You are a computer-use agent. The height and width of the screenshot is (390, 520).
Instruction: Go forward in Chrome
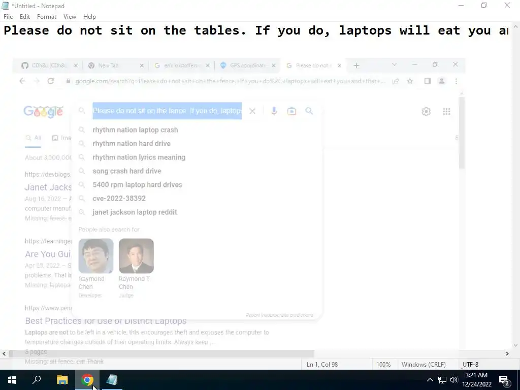click(x=37, y=81)
